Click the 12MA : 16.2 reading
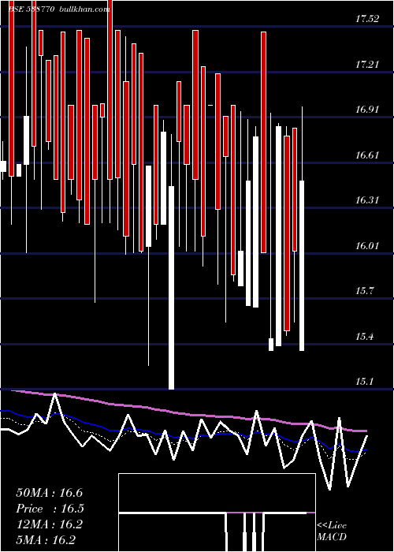 (49, 524)
